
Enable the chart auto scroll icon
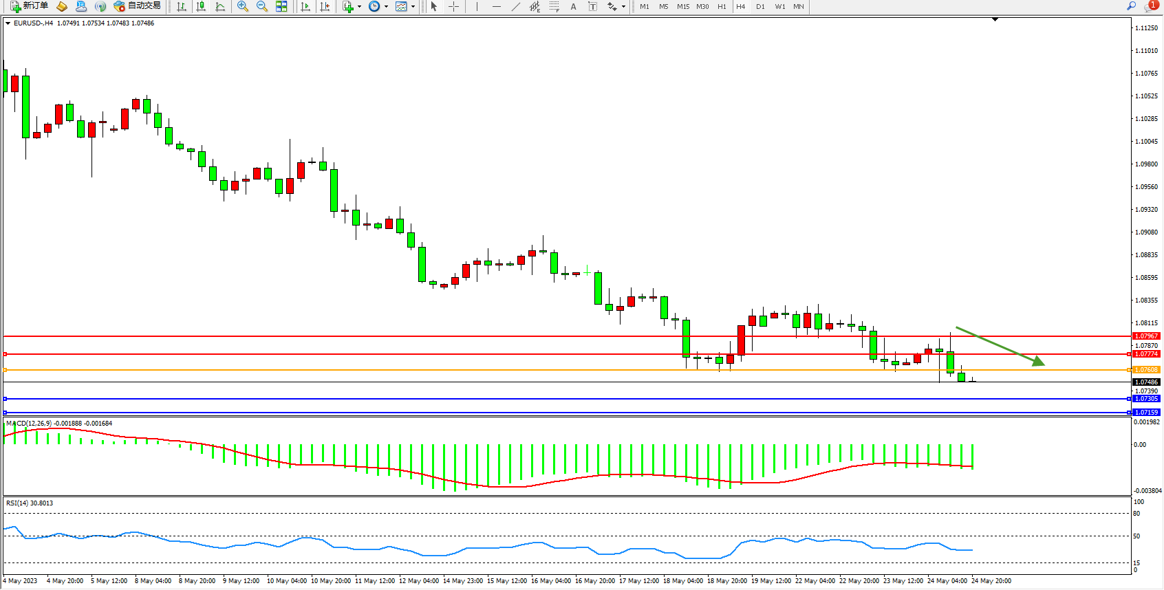pos(305,6)
